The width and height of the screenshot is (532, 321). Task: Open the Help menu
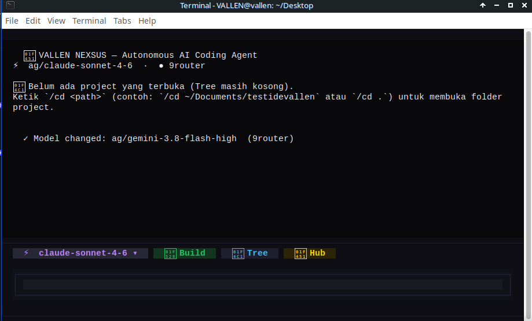pyautogui.click(x=147, y=21)
